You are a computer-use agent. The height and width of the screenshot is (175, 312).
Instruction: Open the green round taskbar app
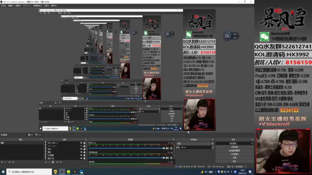(69, 172)
